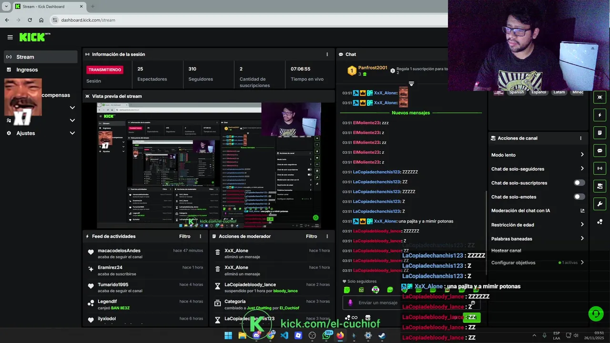Open Filtro in Feed de actividades
The image size is (610, 343).
pos(184,236)
